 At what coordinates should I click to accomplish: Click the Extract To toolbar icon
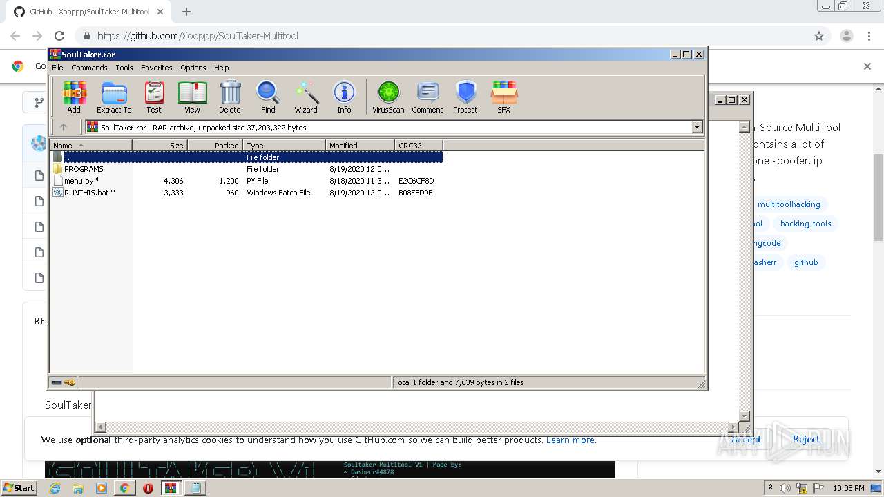coord(114,97)
